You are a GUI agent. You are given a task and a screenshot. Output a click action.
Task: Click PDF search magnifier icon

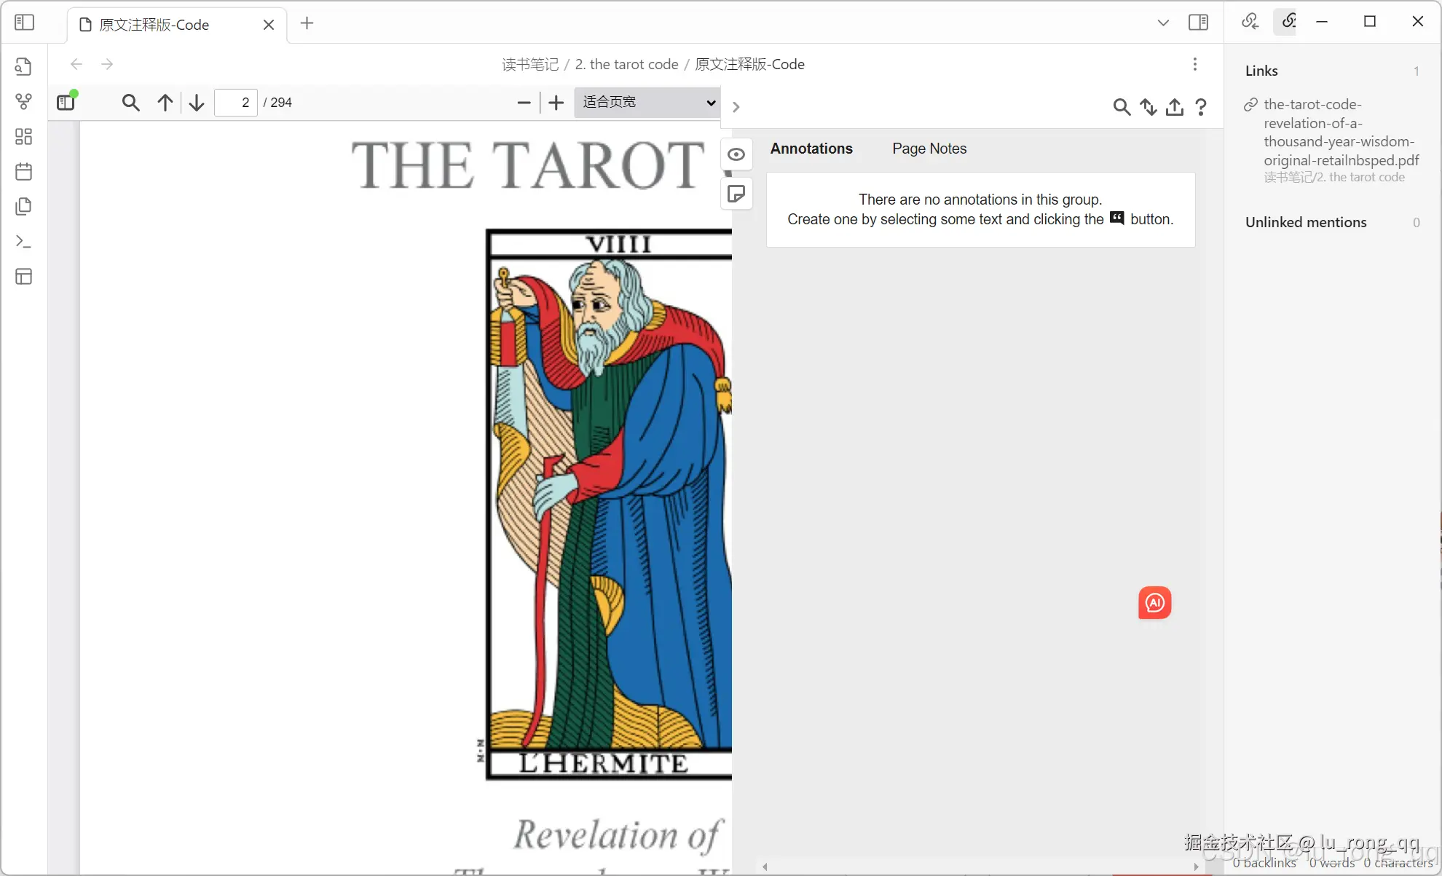point(130,103)
